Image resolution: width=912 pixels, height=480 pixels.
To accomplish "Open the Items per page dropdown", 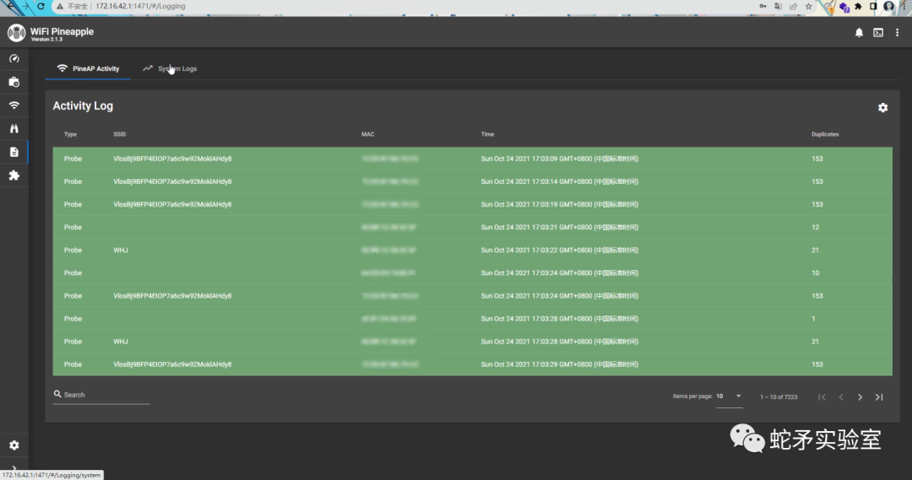I will tap(729, 396).
